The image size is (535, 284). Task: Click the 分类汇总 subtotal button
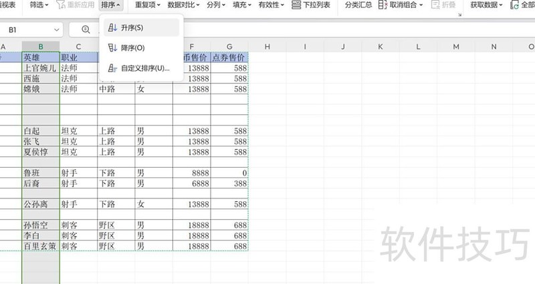358,5
